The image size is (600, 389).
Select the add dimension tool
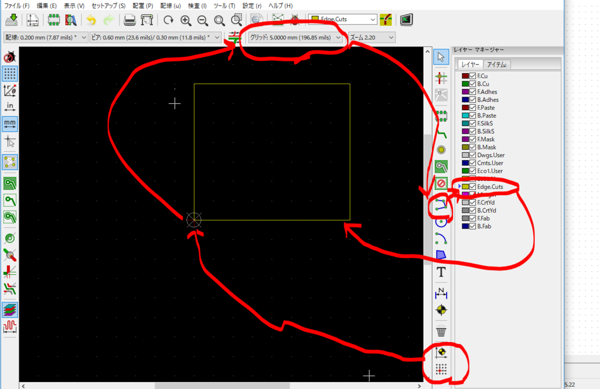[441, 293]
